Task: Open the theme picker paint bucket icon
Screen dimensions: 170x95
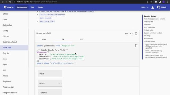Action: point(153,7)
